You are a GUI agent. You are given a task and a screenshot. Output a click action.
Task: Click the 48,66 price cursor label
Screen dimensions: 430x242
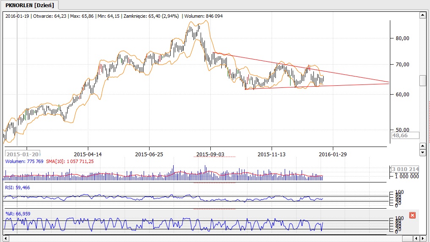[x=405, y=135]
